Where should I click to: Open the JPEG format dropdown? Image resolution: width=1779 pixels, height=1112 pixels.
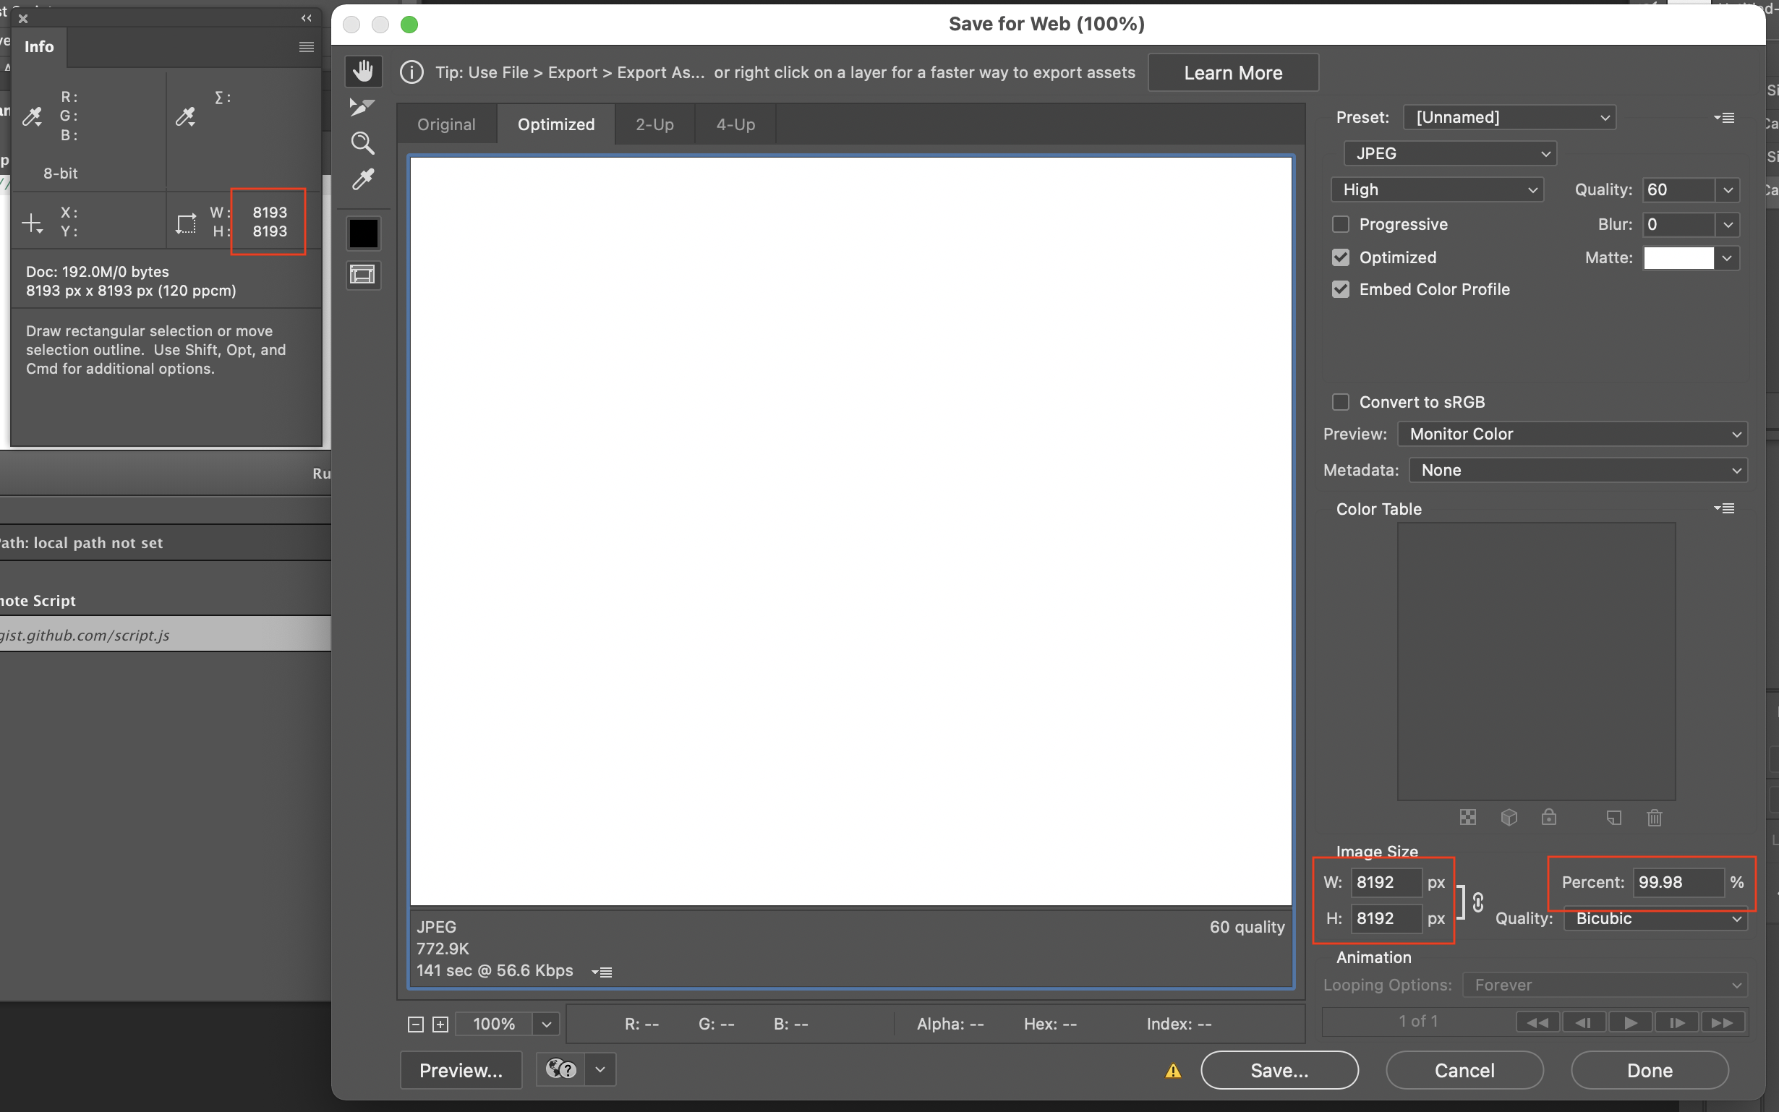click(1449, 153)
